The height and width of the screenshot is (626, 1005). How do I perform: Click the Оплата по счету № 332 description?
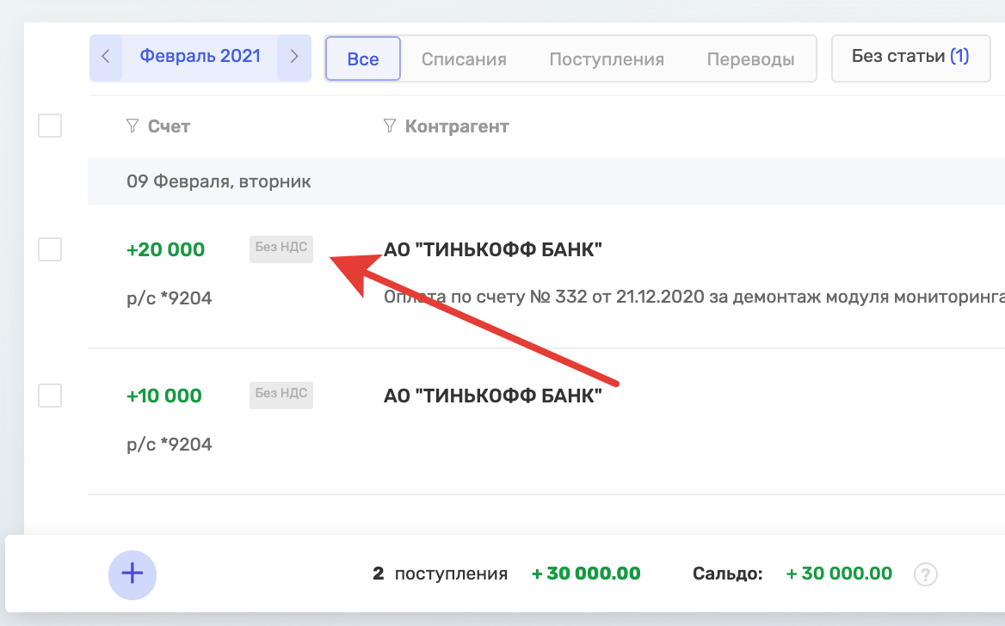[x=694, y=297]
